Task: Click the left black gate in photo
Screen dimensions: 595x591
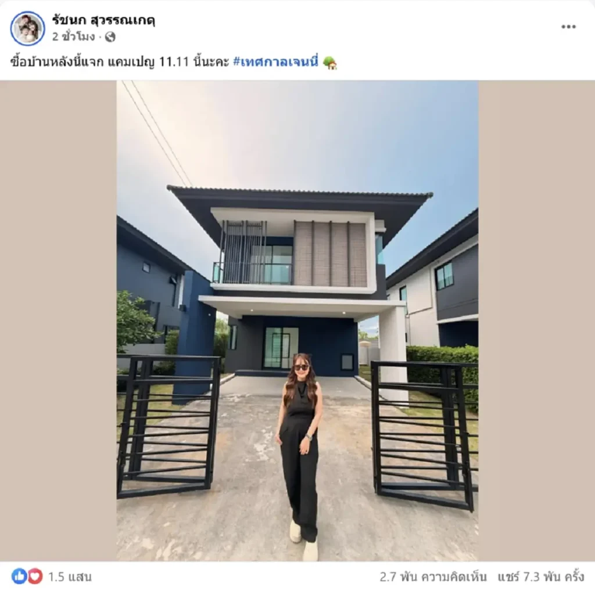Action: click(x=169, y=427)
